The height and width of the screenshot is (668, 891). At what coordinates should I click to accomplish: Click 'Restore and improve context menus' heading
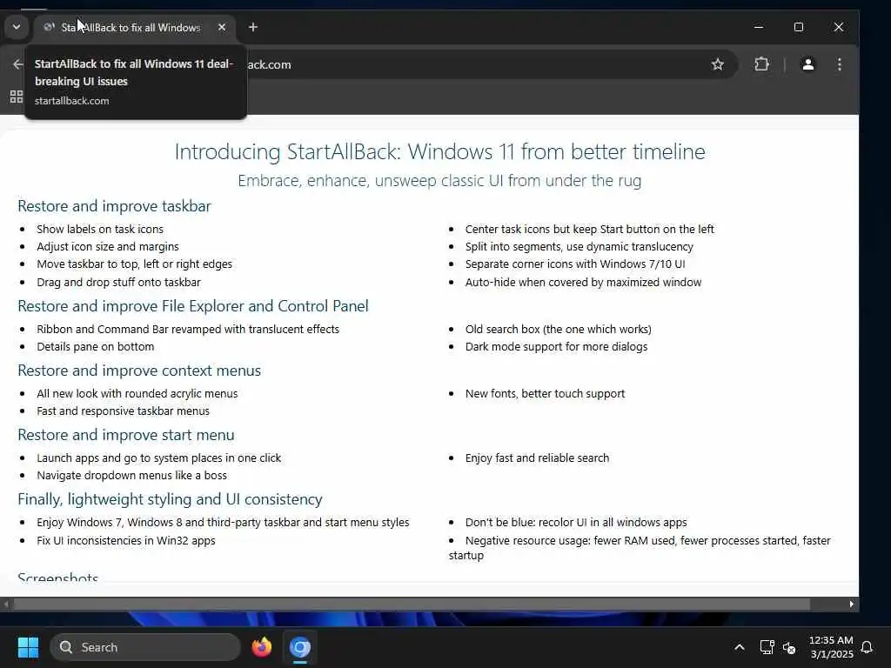tap(139, 371)
